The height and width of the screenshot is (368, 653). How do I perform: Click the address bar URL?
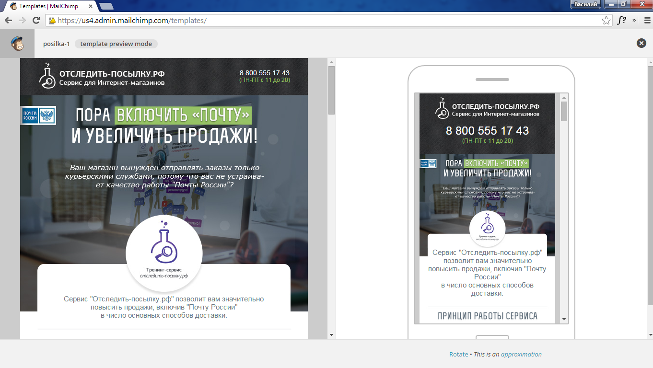click(x=132, y=21)
